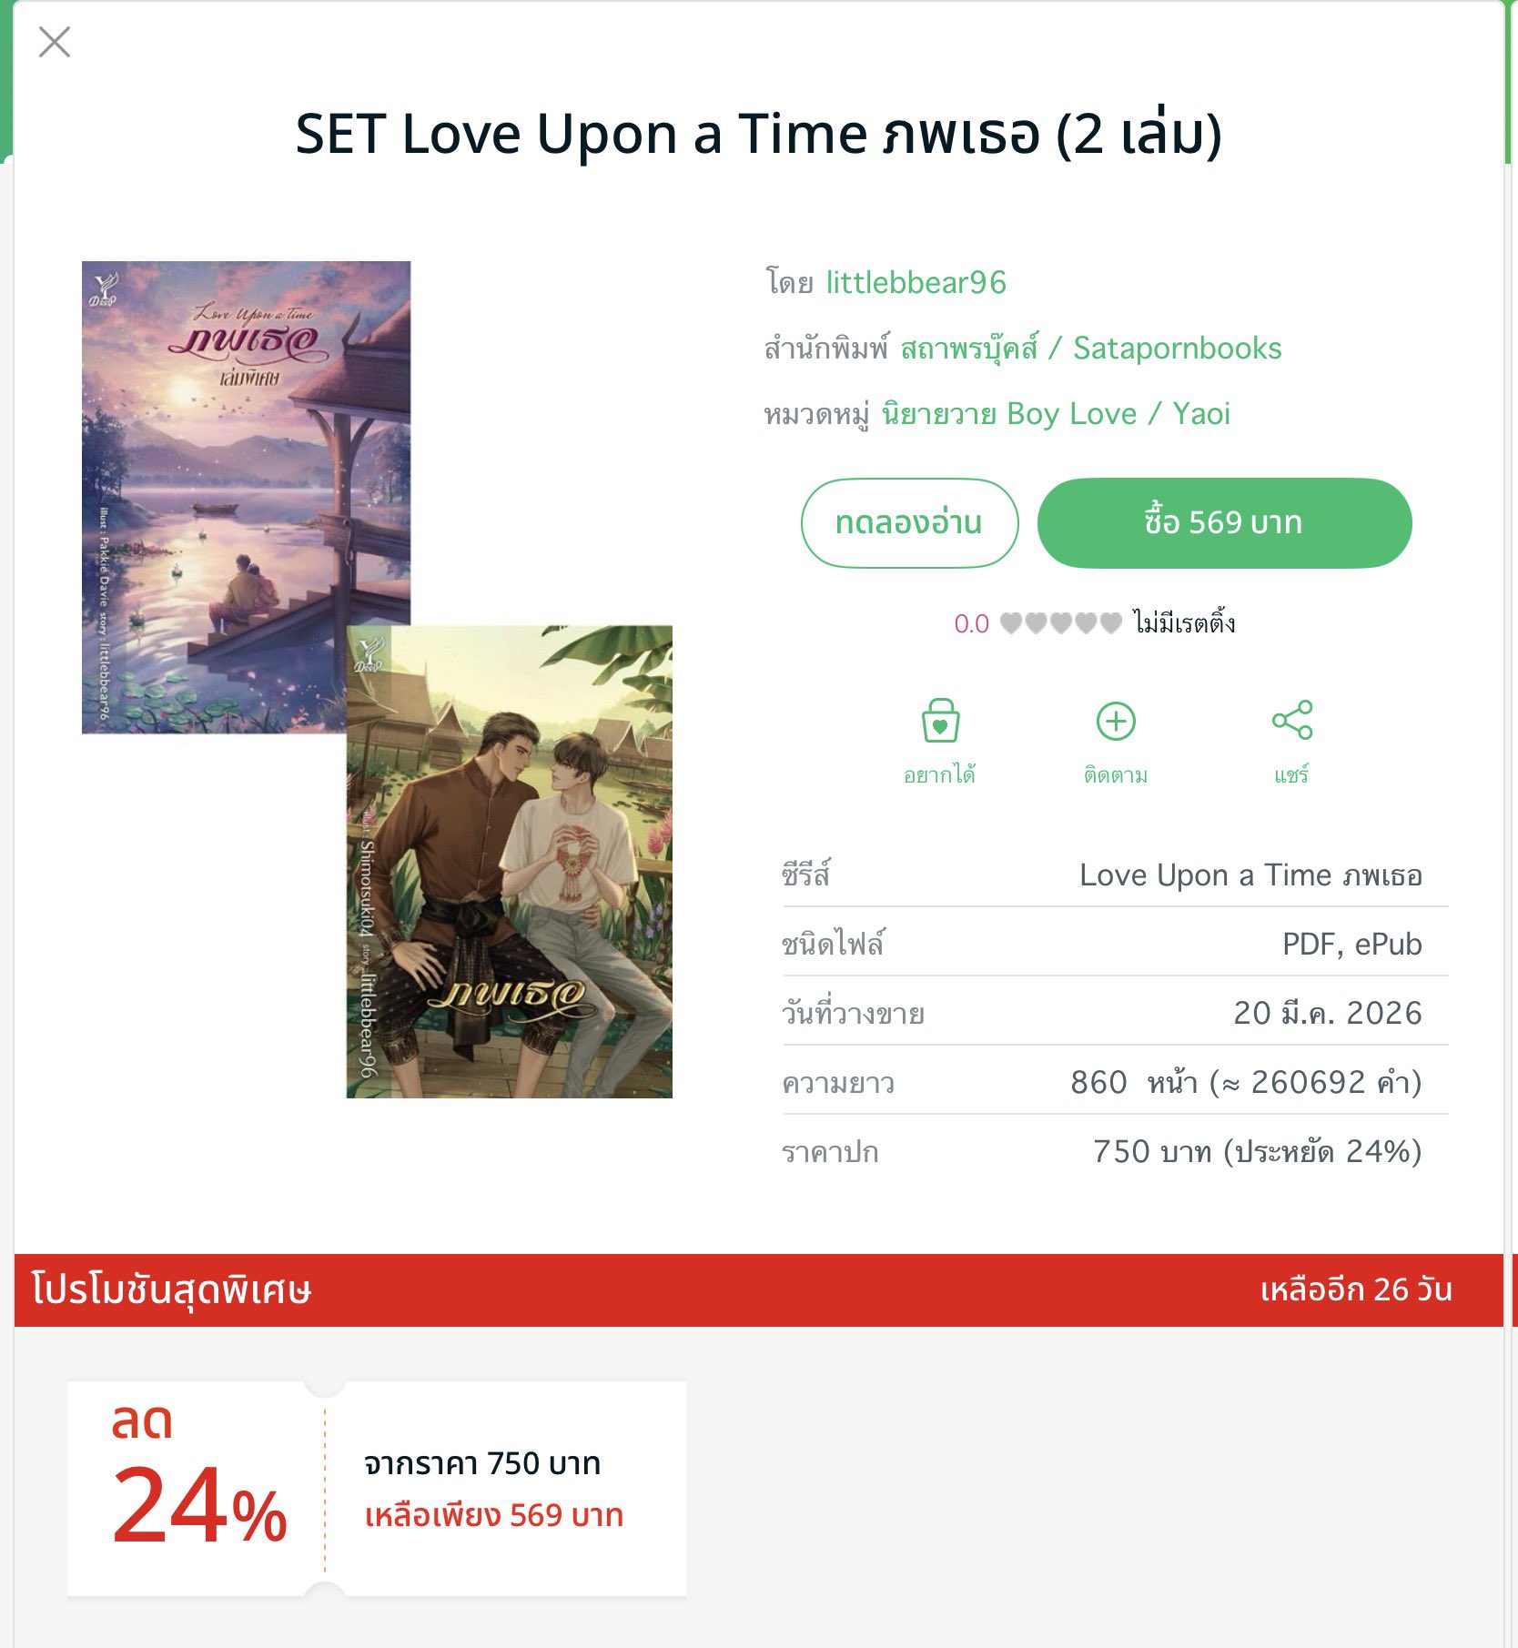Click the first rating heart
Viewport: 1518px width, 1648px height.
pos(1011,623)
